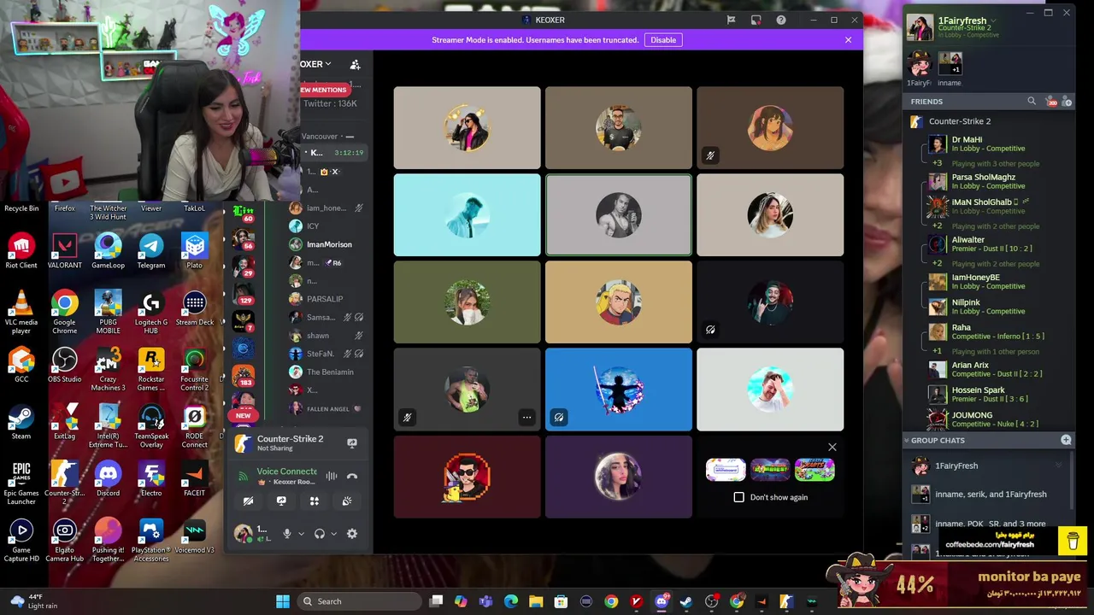
Task: Open the Steam desktop shortcut
Action: [x=21, y=422]
